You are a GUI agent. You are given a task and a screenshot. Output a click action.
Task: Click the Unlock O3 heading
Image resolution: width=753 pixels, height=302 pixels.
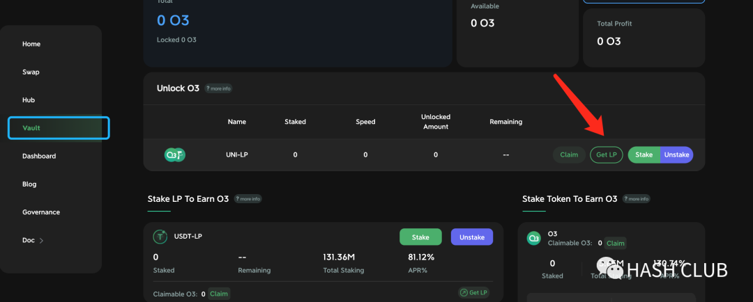(x=178, y=88)
